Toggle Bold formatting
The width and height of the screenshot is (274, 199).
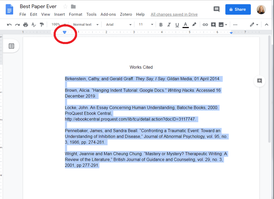coord(161,25)
